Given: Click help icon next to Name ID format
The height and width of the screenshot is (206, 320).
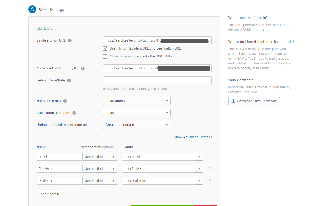Looking at the screenshot, I should [x=65, y=101].
